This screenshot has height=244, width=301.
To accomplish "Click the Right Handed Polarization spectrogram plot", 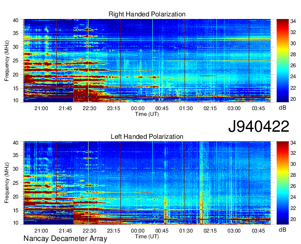I will pyautogui.click(x=147, y=61).
